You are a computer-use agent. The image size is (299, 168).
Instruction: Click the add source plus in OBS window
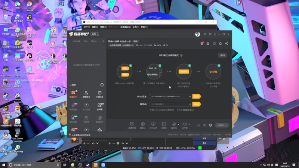point(110,143)
